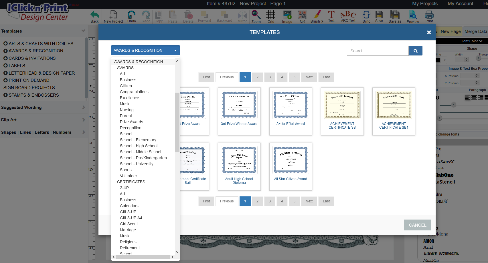
Task: Open My Projects link
Action: [425, 4]
